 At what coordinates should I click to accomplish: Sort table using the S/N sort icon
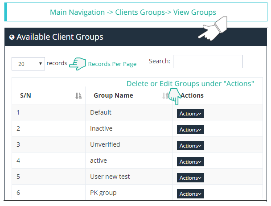78,95
